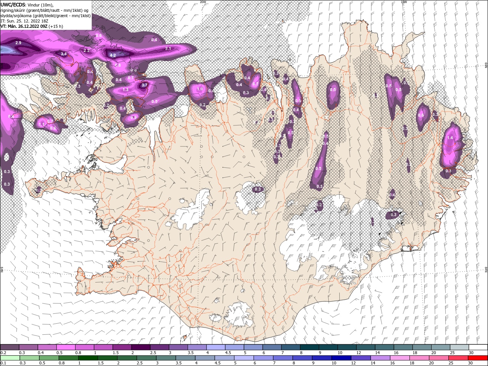Select the bright red 30 swatch, lower legend
488x366 pixels.
coord(478,358)
